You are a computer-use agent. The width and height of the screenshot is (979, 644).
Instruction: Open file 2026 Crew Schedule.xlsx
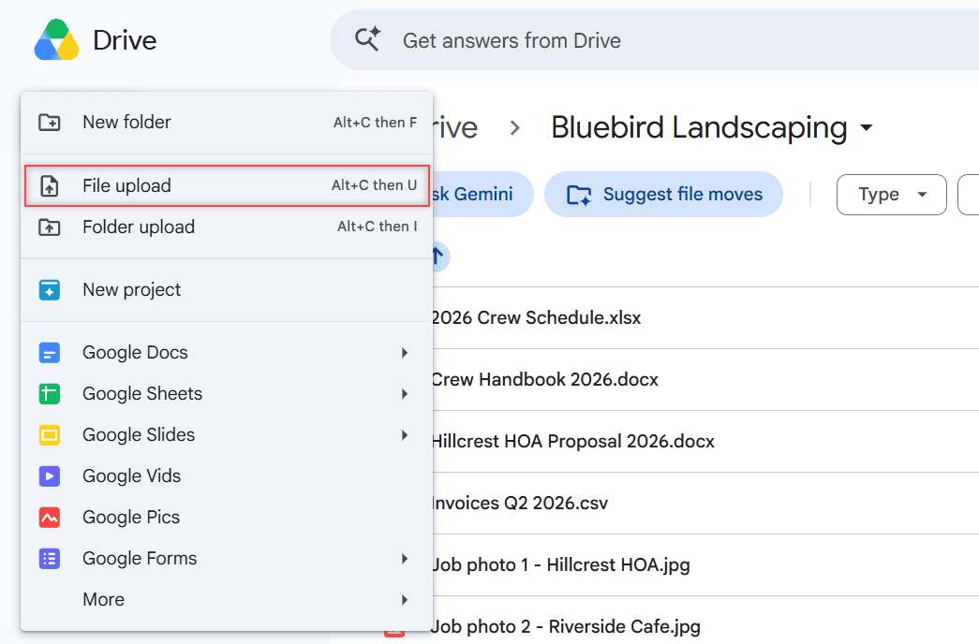536,317
